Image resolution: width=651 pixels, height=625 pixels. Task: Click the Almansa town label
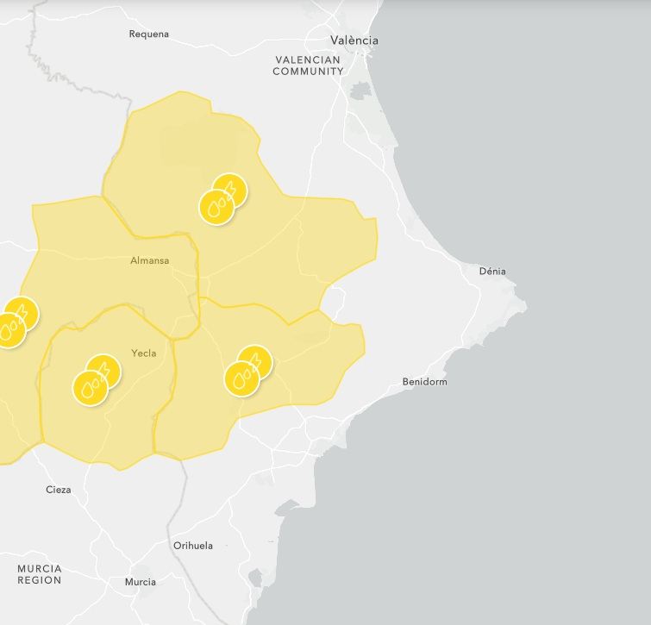[x=149, y=260]
